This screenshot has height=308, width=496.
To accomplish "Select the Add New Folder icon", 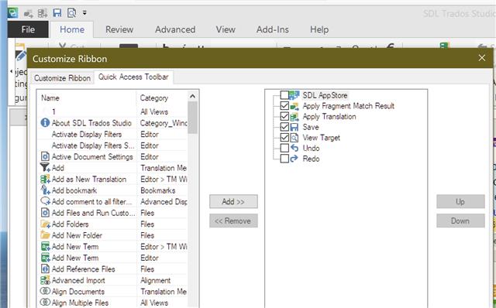I will tap(45, 234).
